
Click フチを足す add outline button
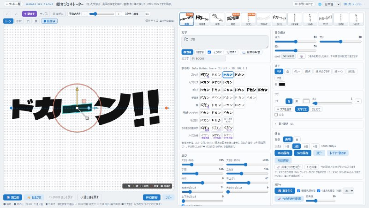click(x=284, y=109)
